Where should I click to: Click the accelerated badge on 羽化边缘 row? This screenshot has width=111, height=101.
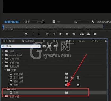[x=66, y=81]
